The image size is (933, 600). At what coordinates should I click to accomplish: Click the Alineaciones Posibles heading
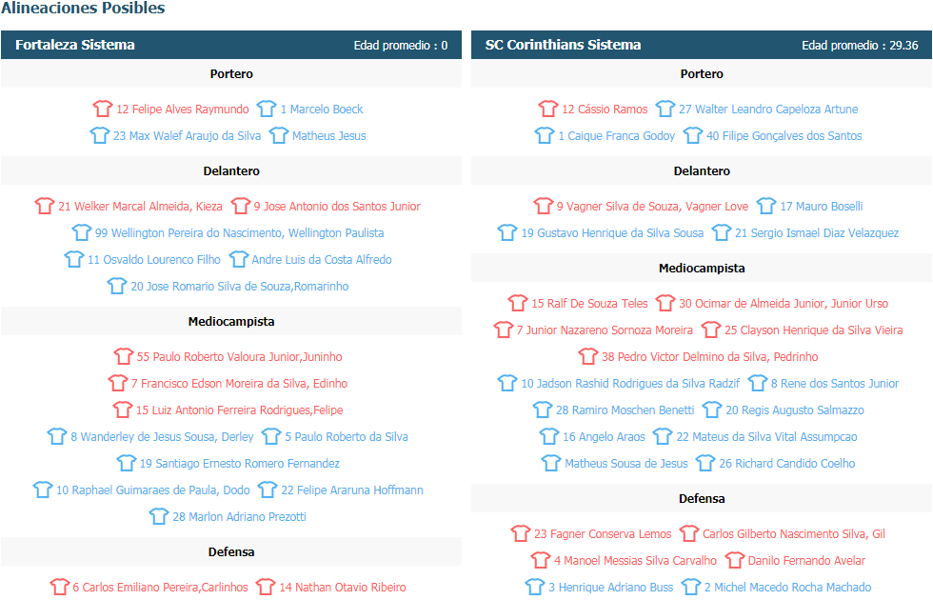point(83,8)
